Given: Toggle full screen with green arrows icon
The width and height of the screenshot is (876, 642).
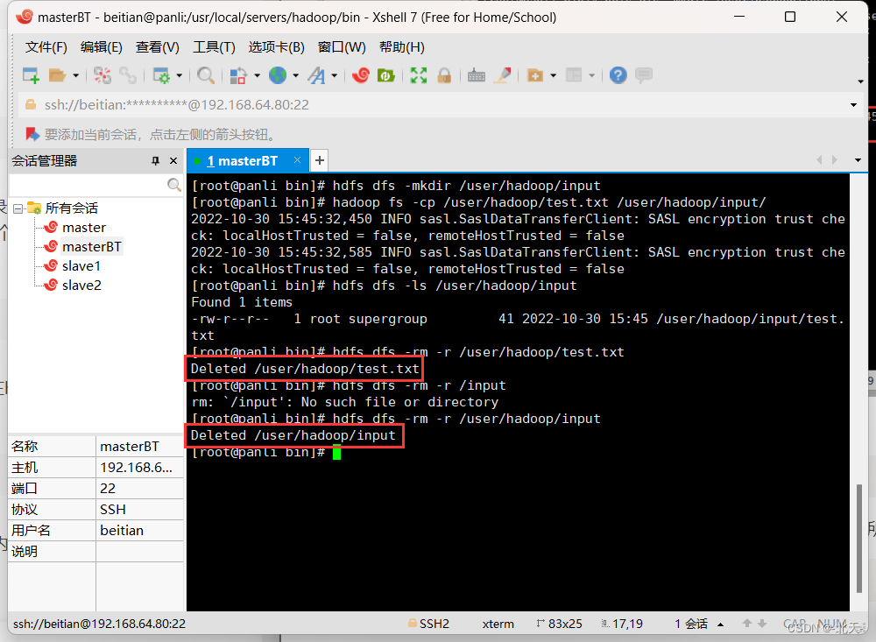Looking at the screenshot, I should point(419,75).
